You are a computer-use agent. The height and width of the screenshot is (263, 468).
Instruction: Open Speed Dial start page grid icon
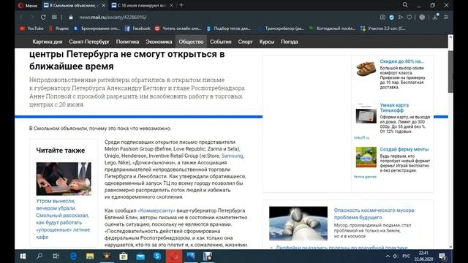click(54, 17)
